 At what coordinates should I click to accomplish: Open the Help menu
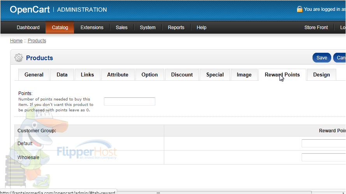point(202,28)
